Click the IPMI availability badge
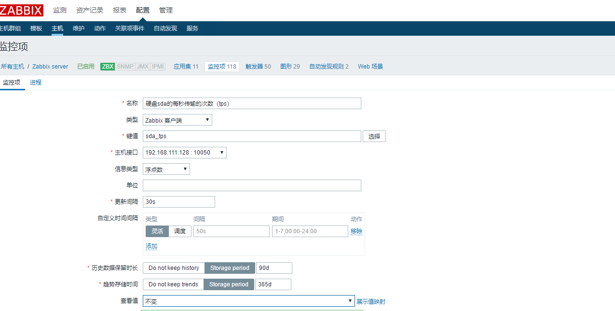Viewport: 615px width, 311px height. click(158, 67)
